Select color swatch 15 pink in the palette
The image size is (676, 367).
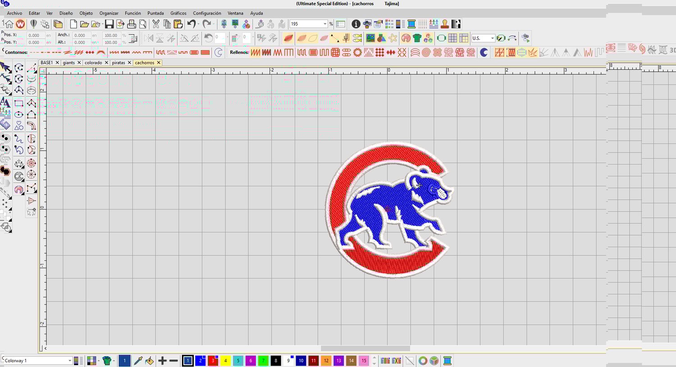point(364,361)
